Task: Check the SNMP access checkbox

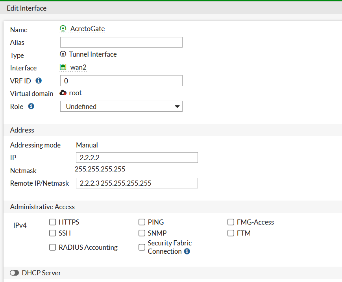Action: [142, 233]
